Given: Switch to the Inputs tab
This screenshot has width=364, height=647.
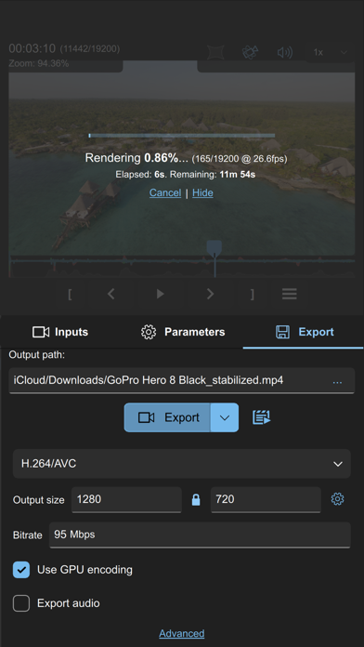Looking at the screenshot, I should [x=60, y=332].
